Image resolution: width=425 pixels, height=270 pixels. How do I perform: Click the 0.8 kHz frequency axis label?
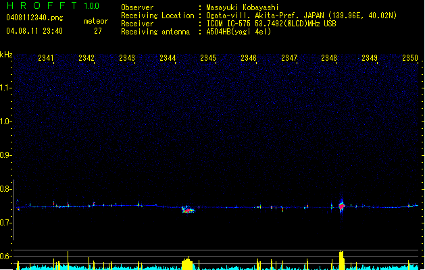pyautogui.click(x=5, y=189)
